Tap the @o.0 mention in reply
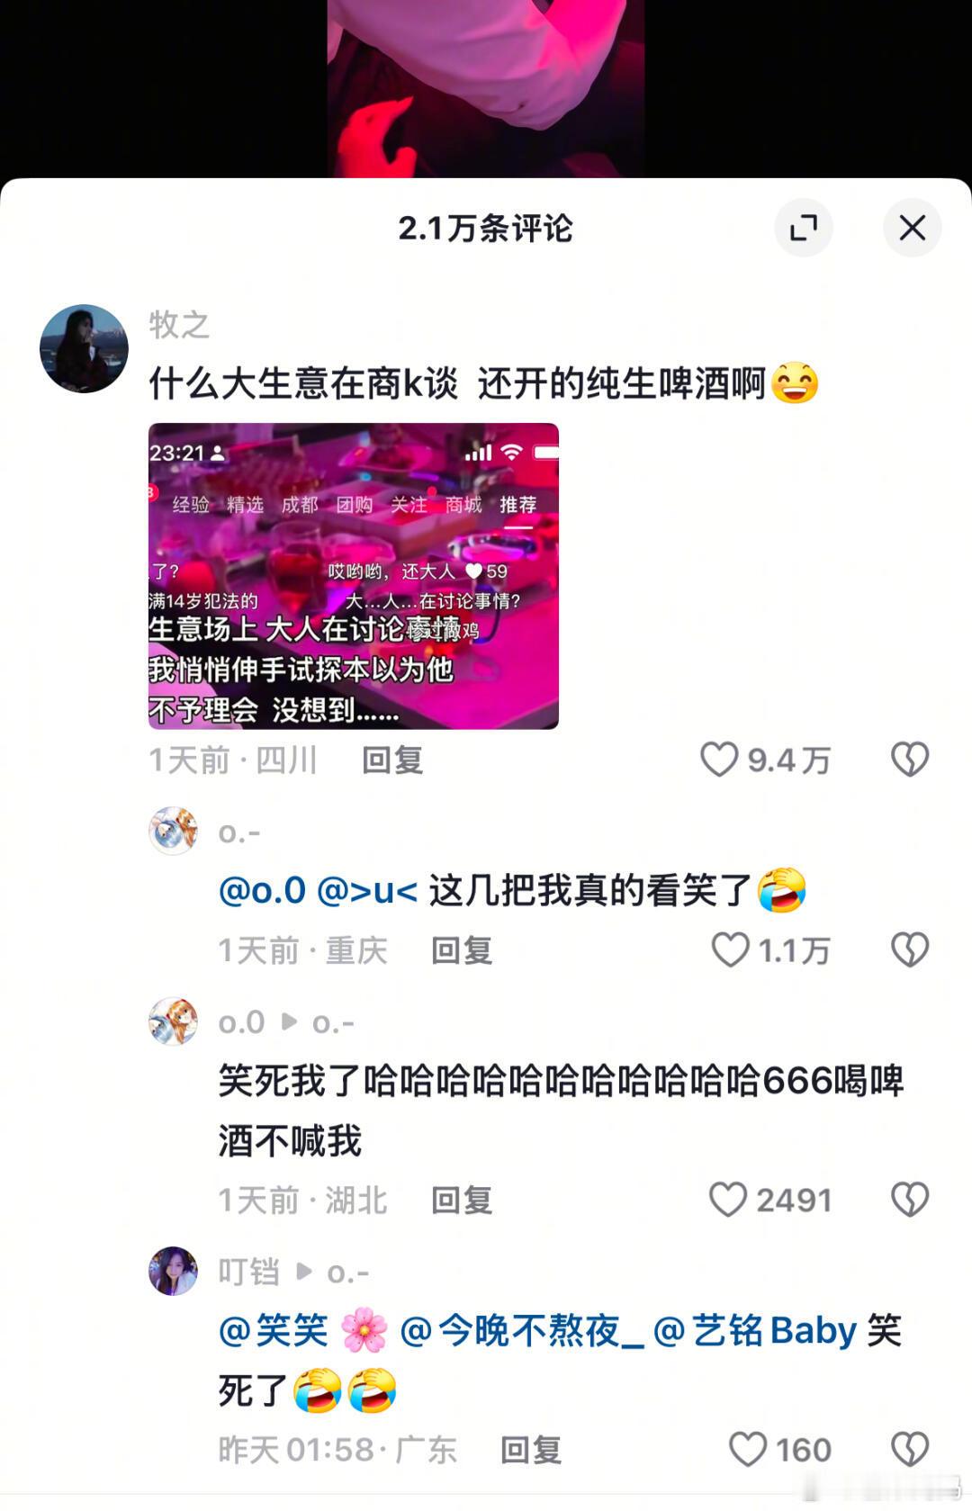 tap(262, 891)
